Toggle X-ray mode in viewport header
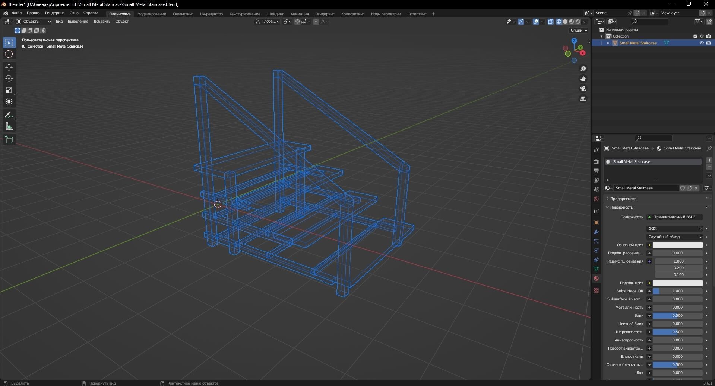 pos(551,22)
